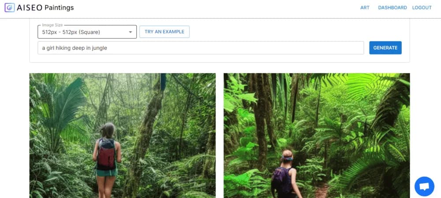Click the Image Size dropdown arrow
This screenshot has height=198, width=441.
(131, 32)
